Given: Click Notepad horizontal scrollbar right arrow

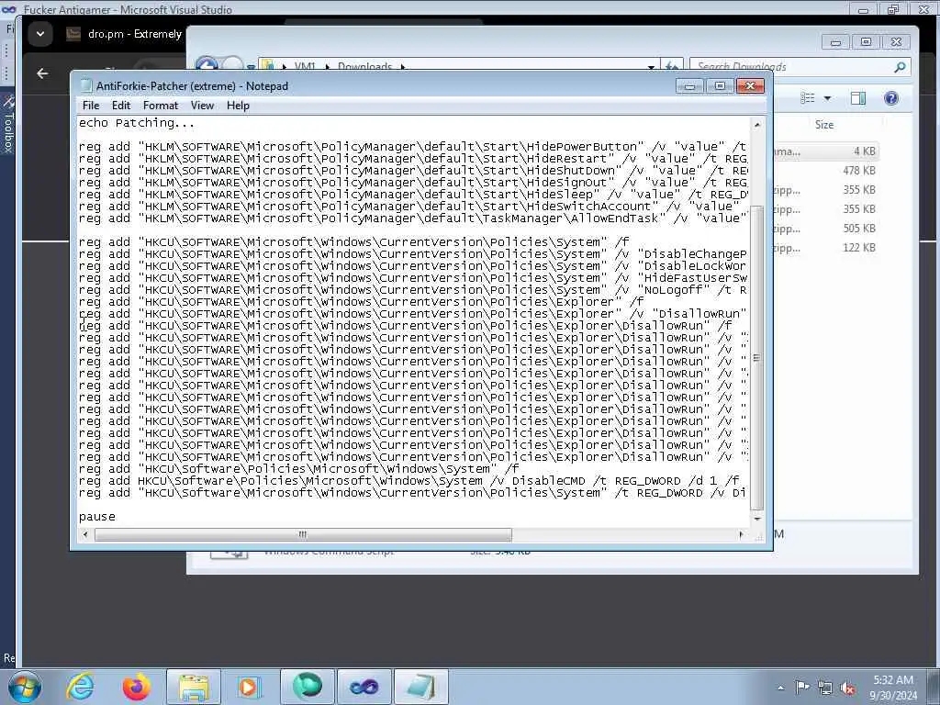Looking at the screenshot, I should tap(742, 534).
